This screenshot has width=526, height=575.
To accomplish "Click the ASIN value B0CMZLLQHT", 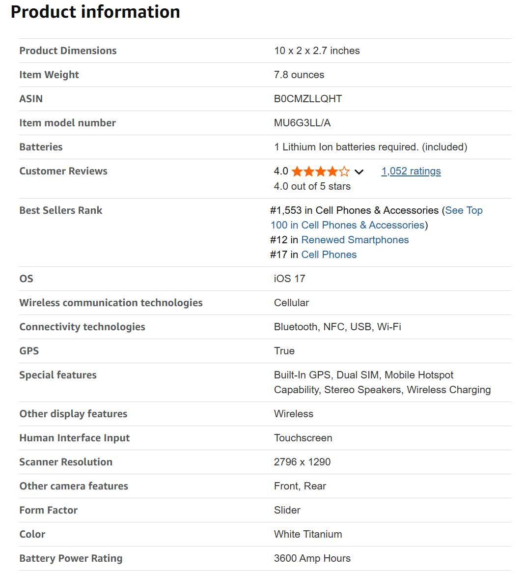I will point(307,99).
